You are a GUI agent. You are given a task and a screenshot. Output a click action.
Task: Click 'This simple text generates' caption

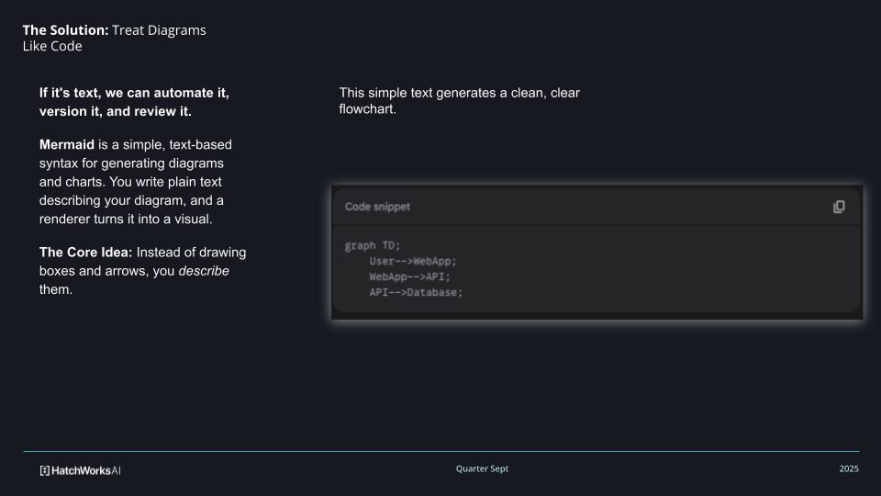[459, 93]
